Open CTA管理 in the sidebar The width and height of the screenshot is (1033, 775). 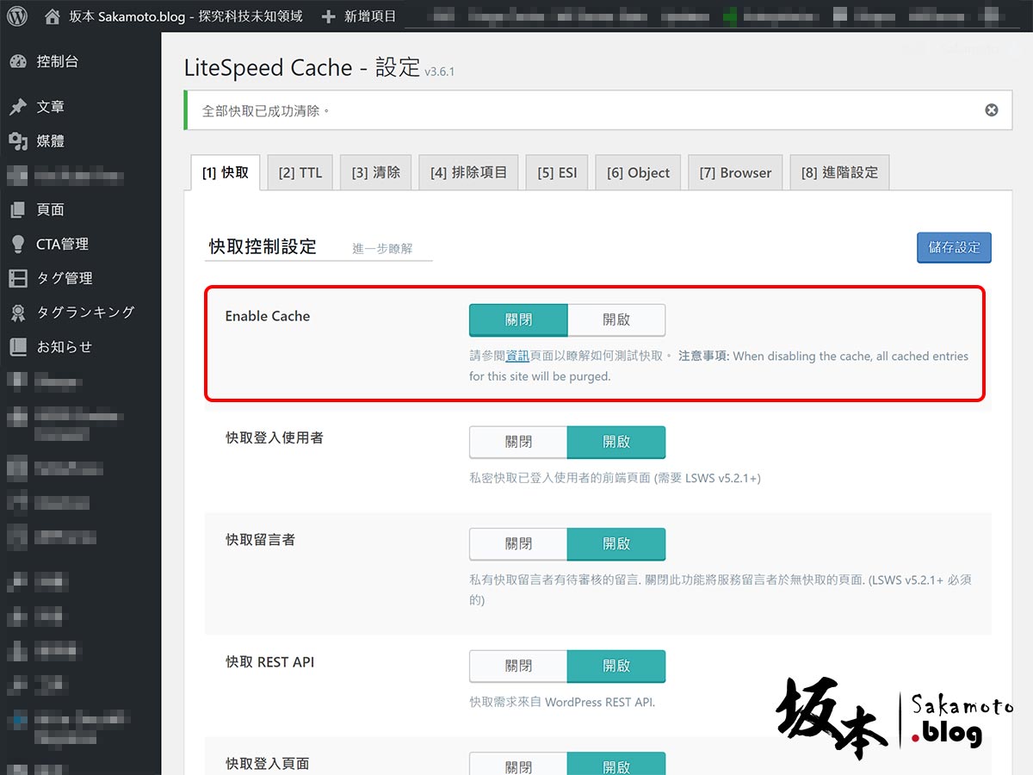[63, 244]
